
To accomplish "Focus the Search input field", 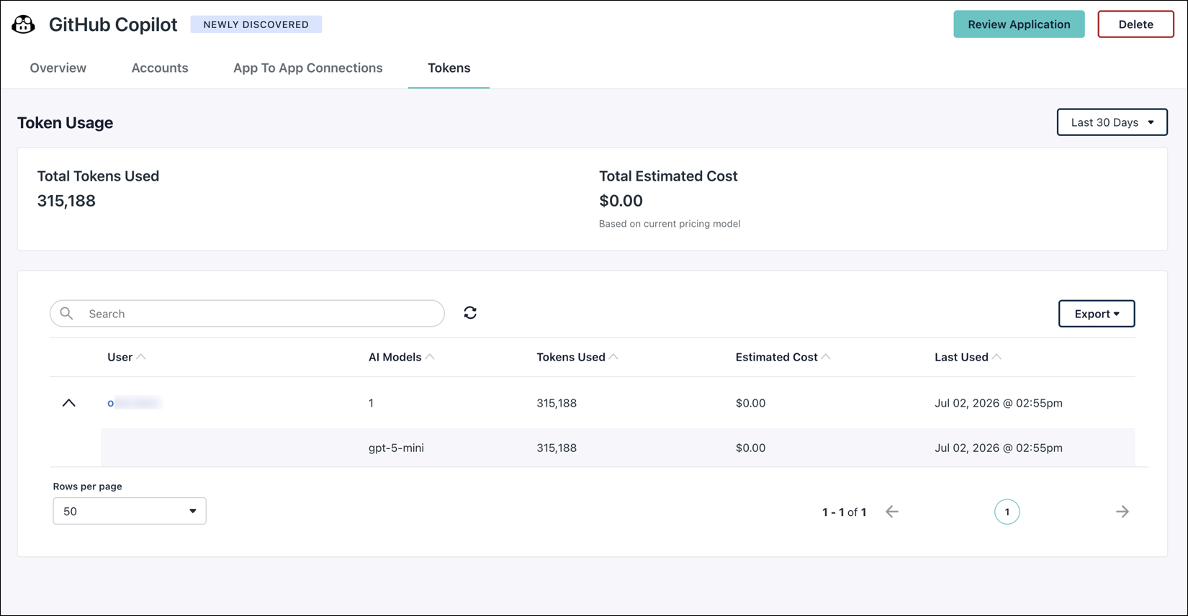I will pos(247,314).
